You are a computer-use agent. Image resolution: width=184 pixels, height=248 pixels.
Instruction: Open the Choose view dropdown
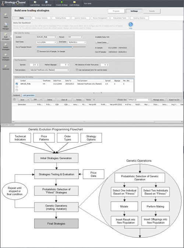(x=139, y=100)
